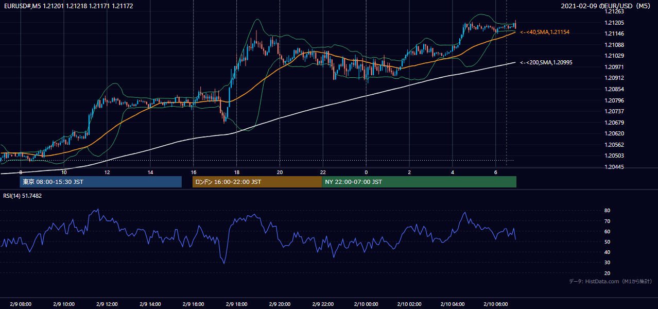Image resolution: width=658 pixels, height=309 pixels.
Task: Click the Tokyo 08:00-15:30 JST session bar
Action: [x=101, y=182]
